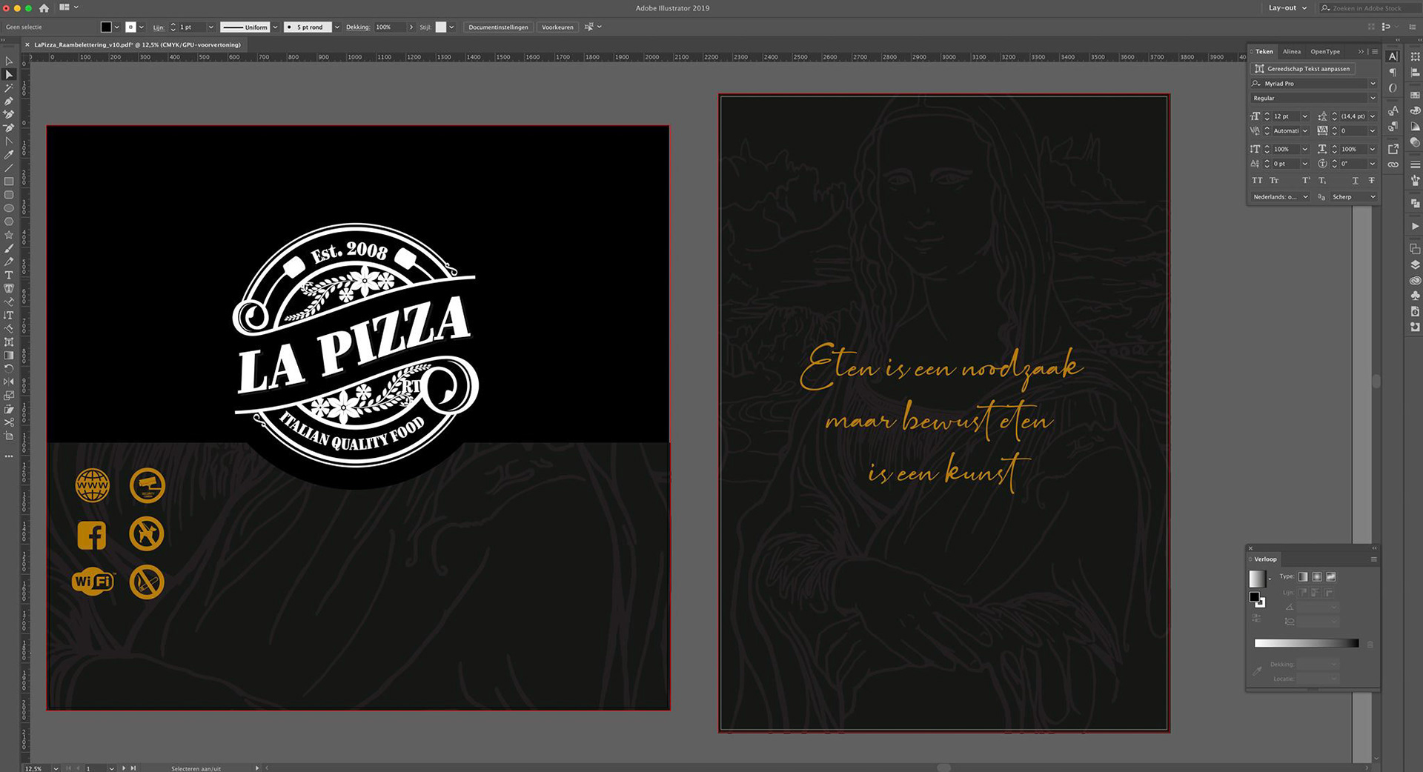1423x772 pixels.
Task: Select the Teken tab
Action: click(x=1264, y=52)
